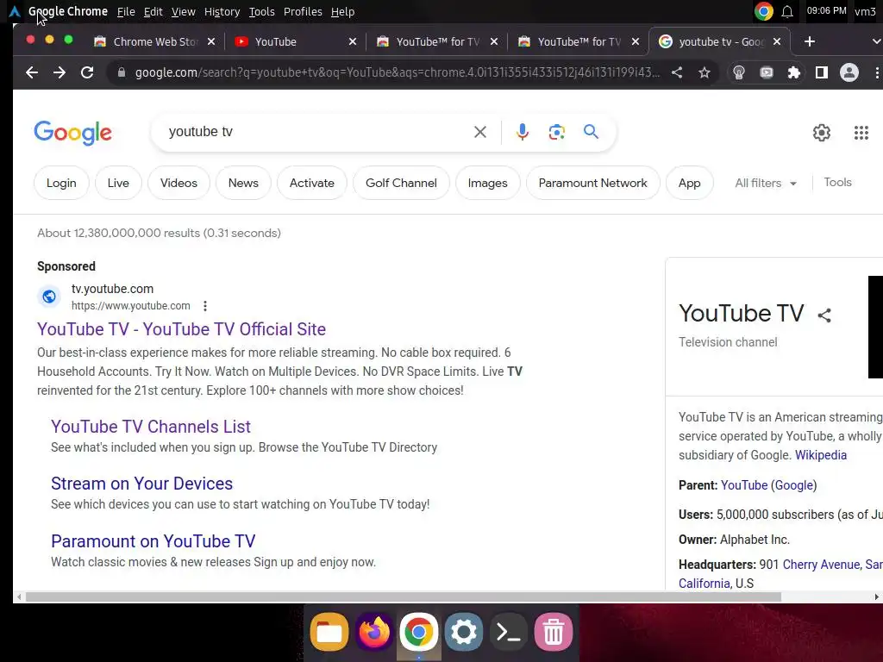The width and height of the screenshot is (883, 662).
Task: Reload the current page
Action: point(87,72)
